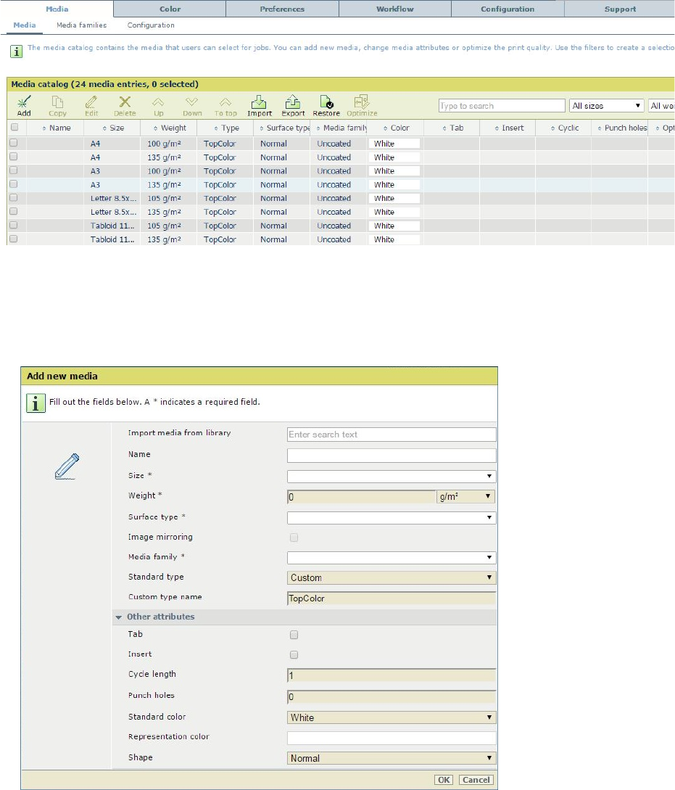This screenshot has width=675, height=790.
Task: Open the Size dropdown in dialog
Action: pyautogui.click(x=392, y=476)
